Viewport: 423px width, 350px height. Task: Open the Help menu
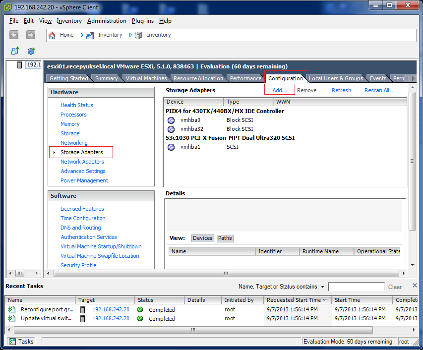point(165,21)
